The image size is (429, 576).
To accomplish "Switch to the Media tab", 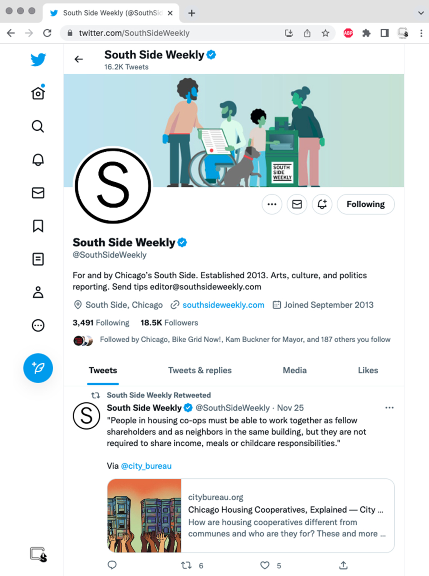I will (x=295, y=370).
